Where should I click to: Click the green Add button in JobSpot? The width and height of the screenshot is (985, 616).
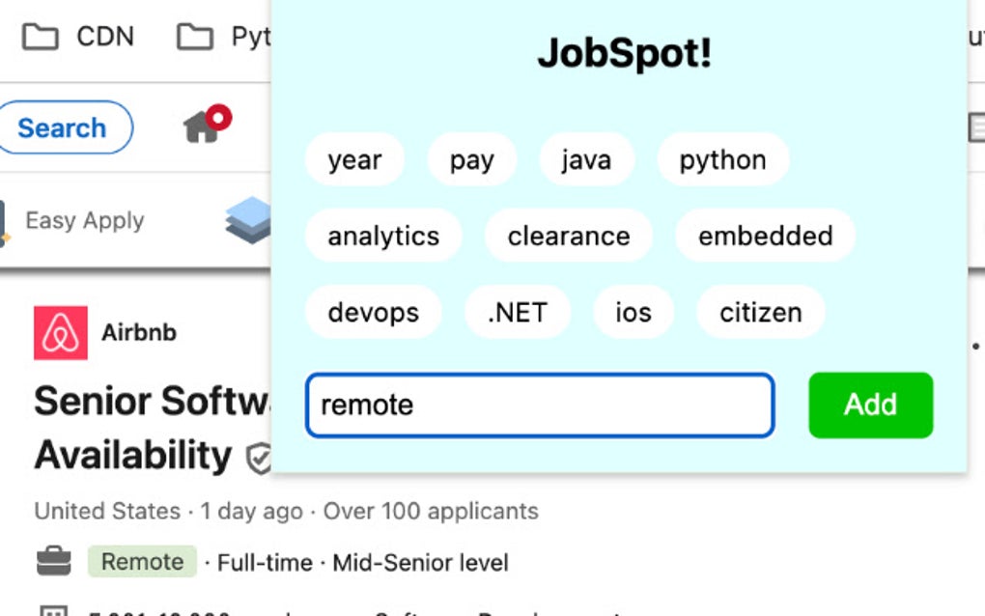[869, 406]
